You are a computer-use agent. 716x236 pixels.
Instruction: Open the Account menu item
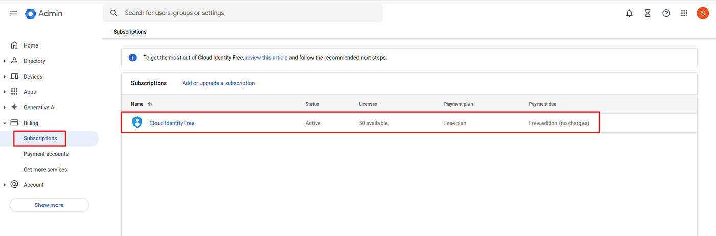34,185
